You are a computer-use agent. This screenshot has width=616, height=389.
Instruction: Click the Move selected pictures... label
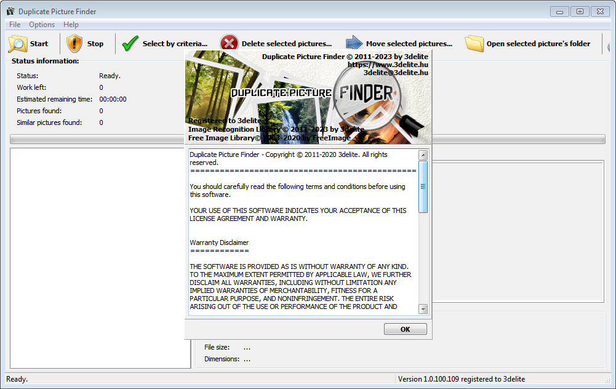click(409, 44)
